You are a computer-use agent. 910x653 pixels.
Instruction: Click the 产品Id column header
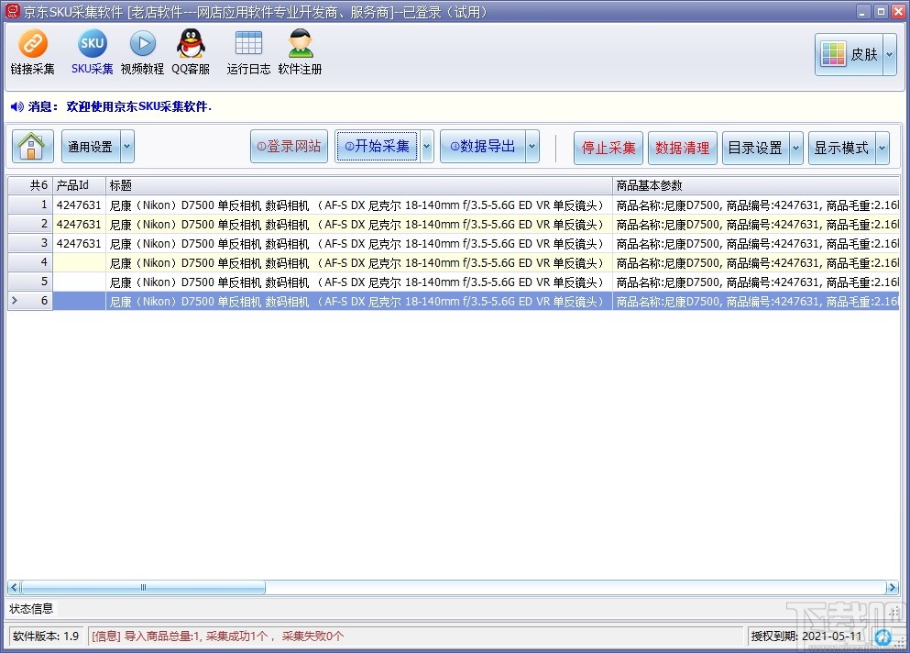[79, 185]
